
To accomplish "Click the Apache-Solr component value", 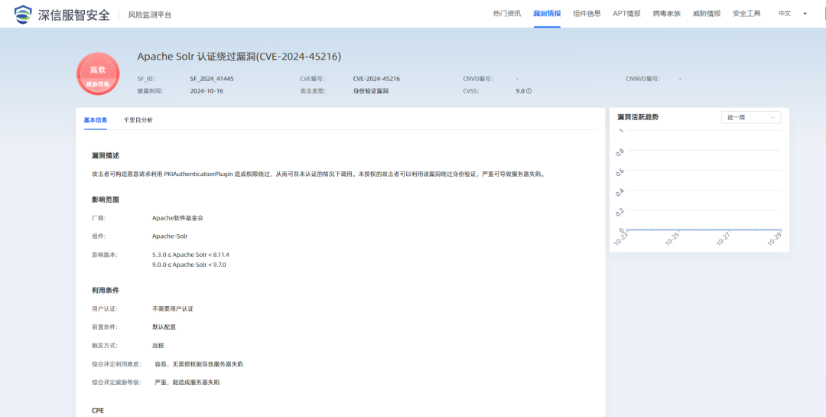I will pyautogui.click(x=170, y=236).
